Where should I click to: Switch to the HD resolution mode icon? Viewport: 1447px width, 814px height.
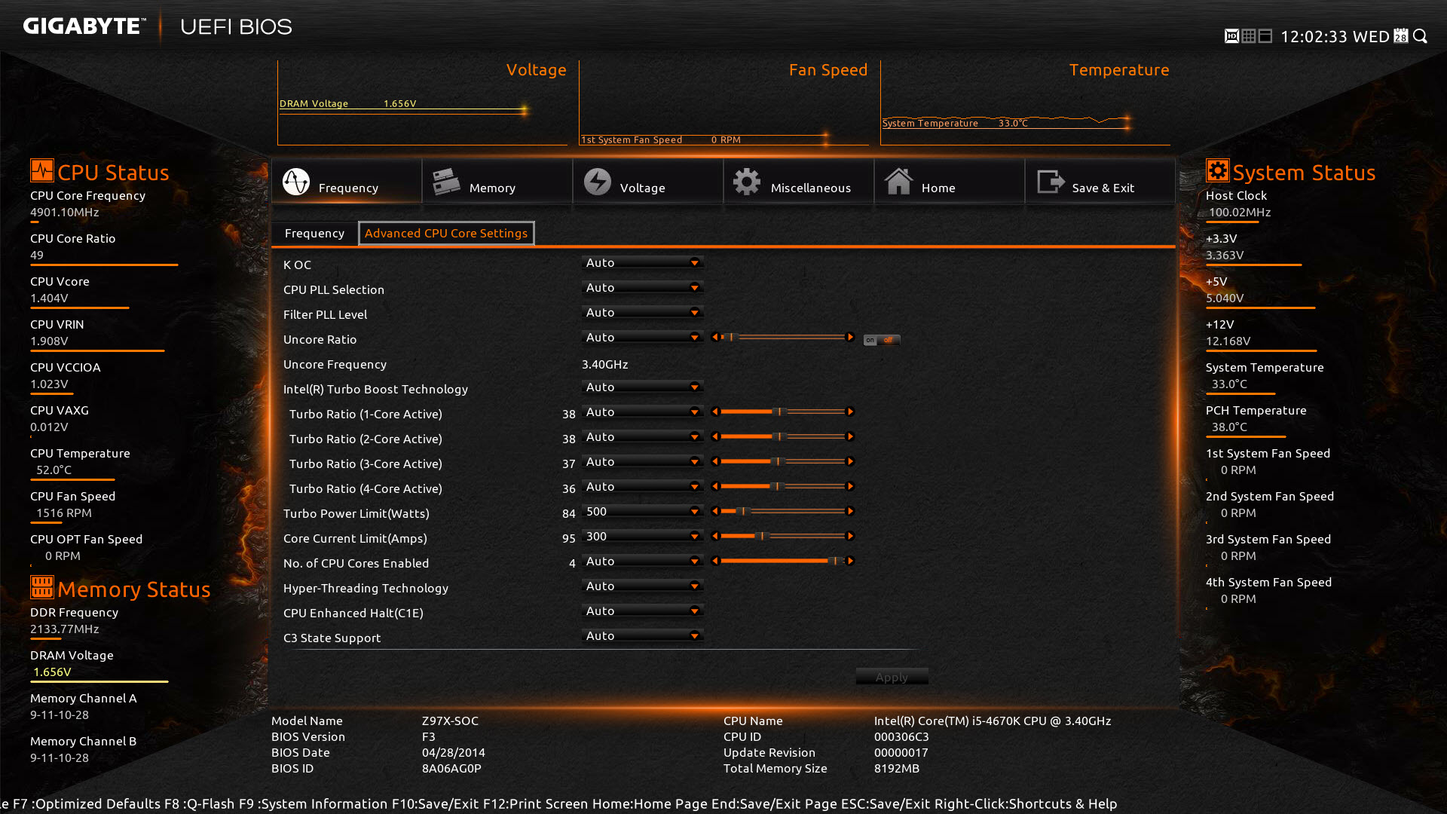(1231, 36)
